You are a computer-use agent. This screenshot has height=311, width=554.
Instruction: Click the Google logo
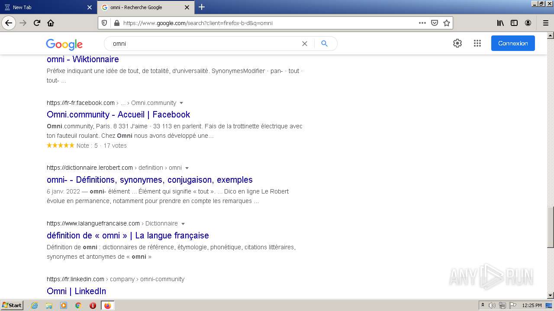[x=64, y=44]
